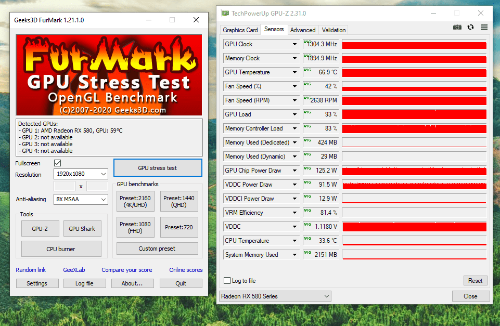Run the Preset:1440 (QHD) benchmark
Screen dimensions: 500x326
coord(179,201)
